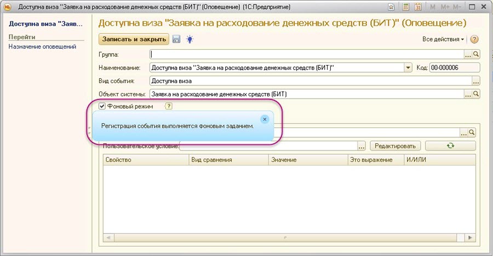This screenshot has width=493, height=256.
Task: Go to Назначение оповещений in the sidebar
Action: (42, 46)
